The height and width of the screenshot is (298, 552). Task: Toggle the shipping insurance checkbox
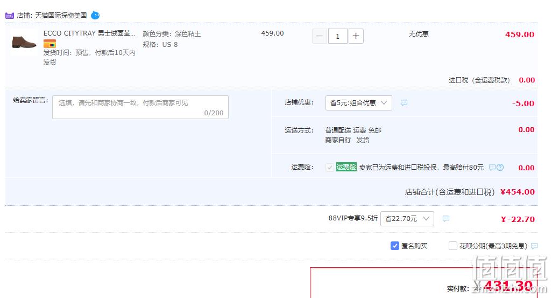tap(329, 167)
